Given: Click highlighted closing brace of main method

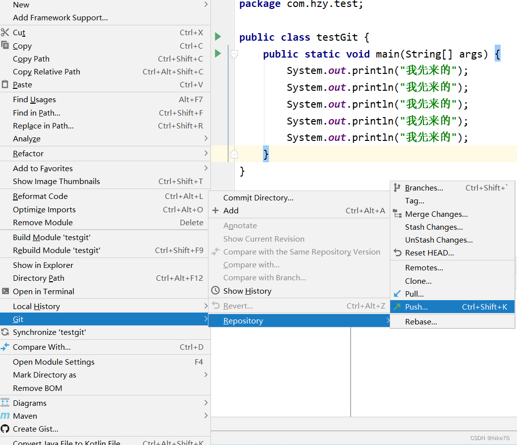Looking at the screenshot, I should click(x=266, y=154).
